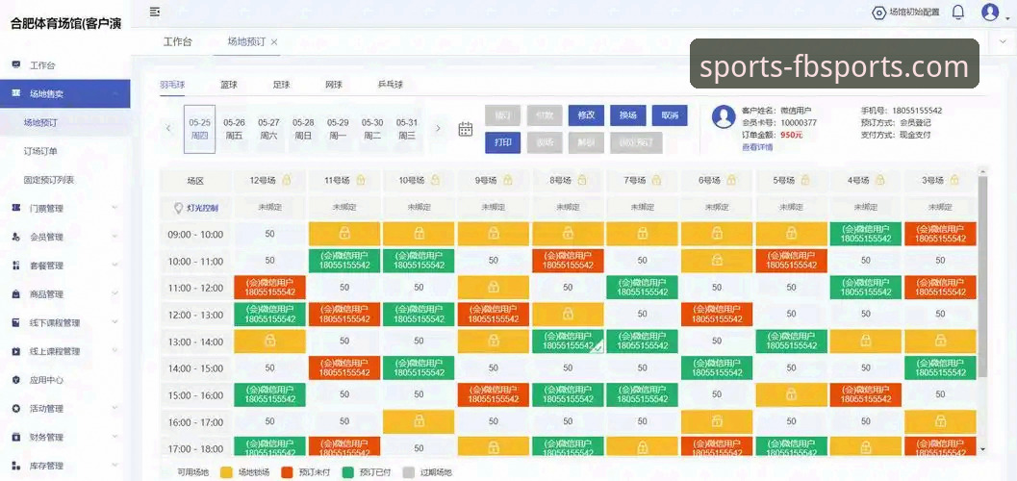The width and height of the screenshot is (1017, 481).
Task: Click the lock icon next to 4号场
Action: coord(880,180)
